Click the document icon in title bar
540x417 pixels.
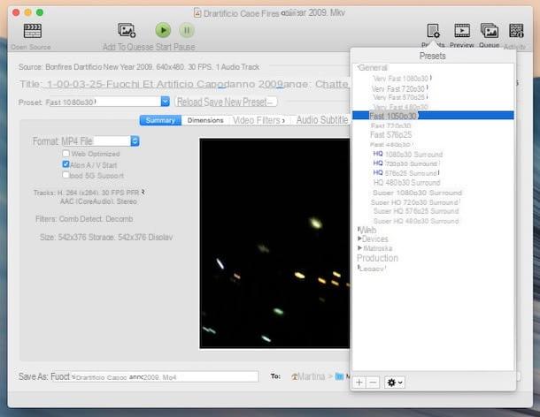(x=197, y=13)
